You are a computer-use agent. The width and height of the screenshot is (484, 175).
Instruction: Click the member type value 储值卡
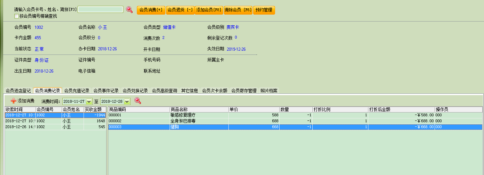tap(169, 27)
